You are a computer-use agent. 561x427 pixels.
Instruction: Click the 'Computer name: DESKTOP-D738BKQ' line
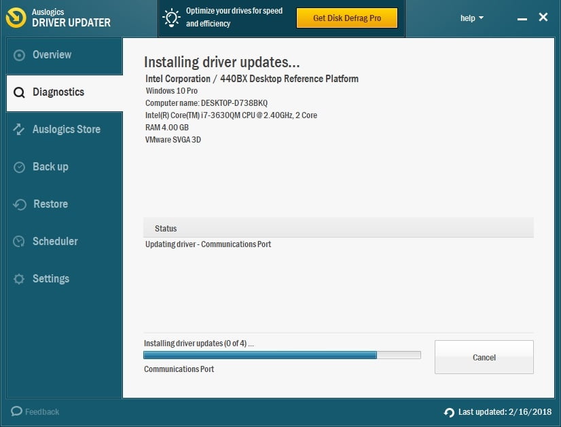(206, 103)
